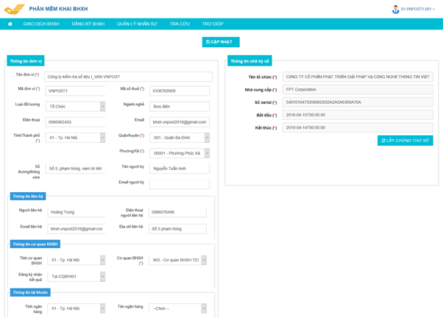Click the Tên đơn vị input field

(128, 76)
